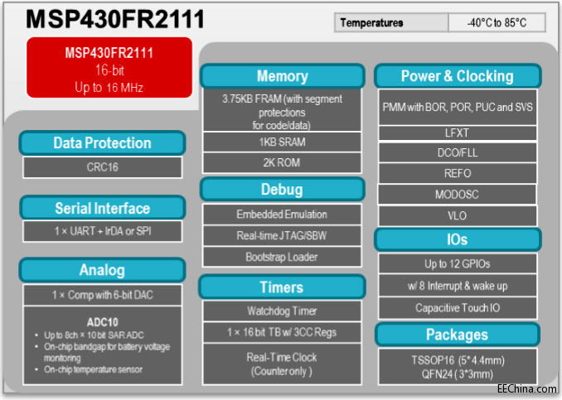The image size is (562, 400).
Task: Click the Bootstrap Loader block
Action: click(282, 257)
